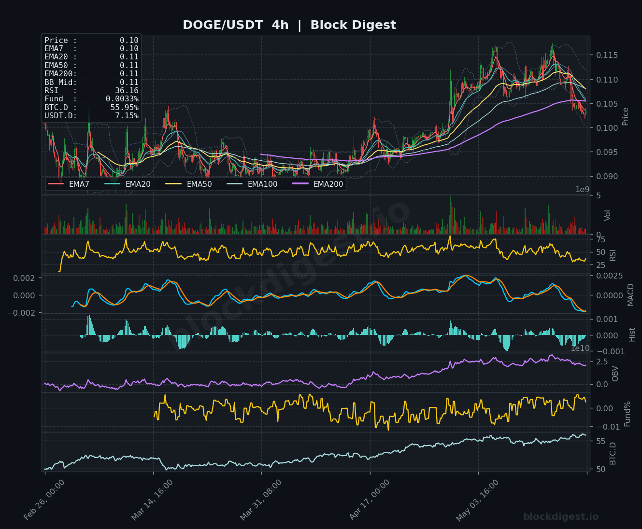Click the Mar 31, 08:00 date label

261,500
